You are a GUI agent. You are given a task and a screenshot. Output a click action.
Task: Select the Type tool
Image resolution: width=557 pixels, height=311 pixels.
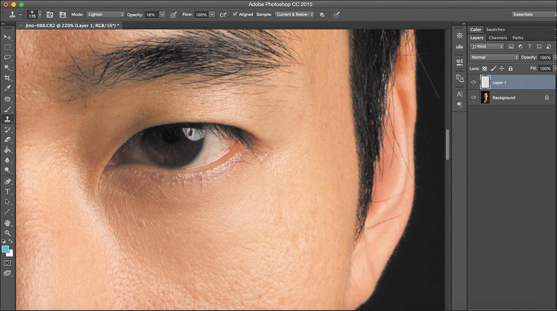pos(7,191)
